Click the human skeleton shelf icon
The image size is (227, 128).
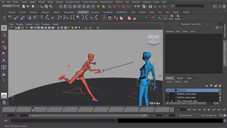104,18
